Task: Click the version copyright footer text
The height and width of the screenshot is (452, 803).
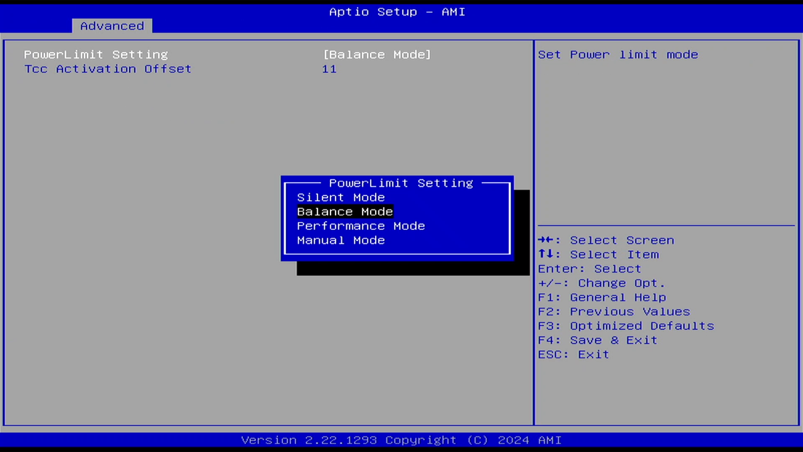Action: pyautogui.click(x=401, y=440)
